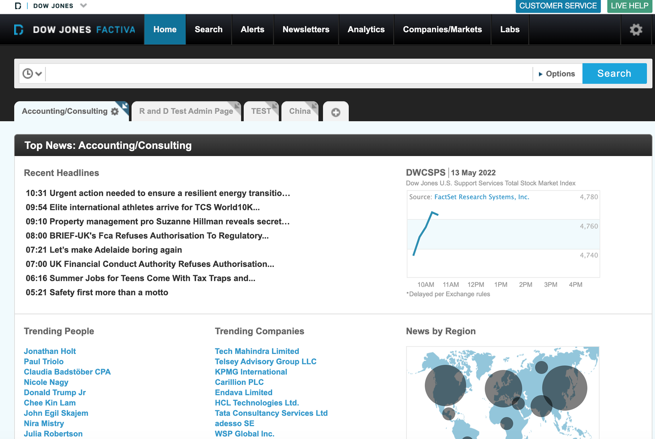Click trending person Nicole Nagy
Screen dimensions: 655x439
[x=46, y=382]
